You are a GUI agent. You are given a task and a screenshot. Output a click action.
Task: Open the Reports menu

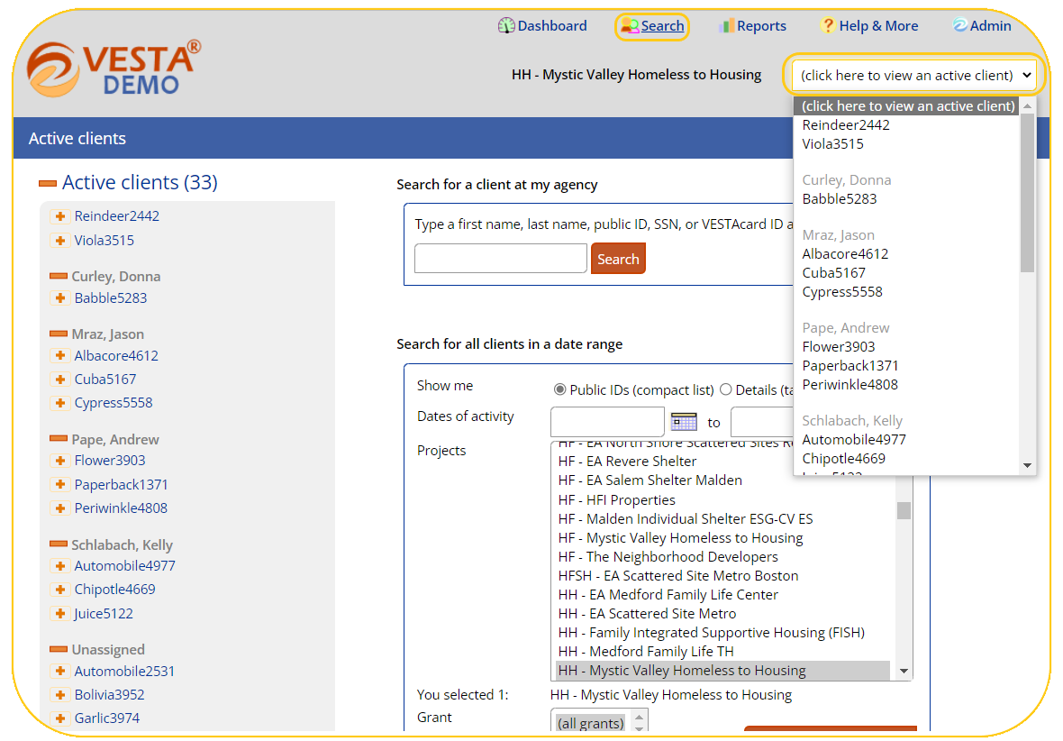pyautogui.click(x=752, y=26)
